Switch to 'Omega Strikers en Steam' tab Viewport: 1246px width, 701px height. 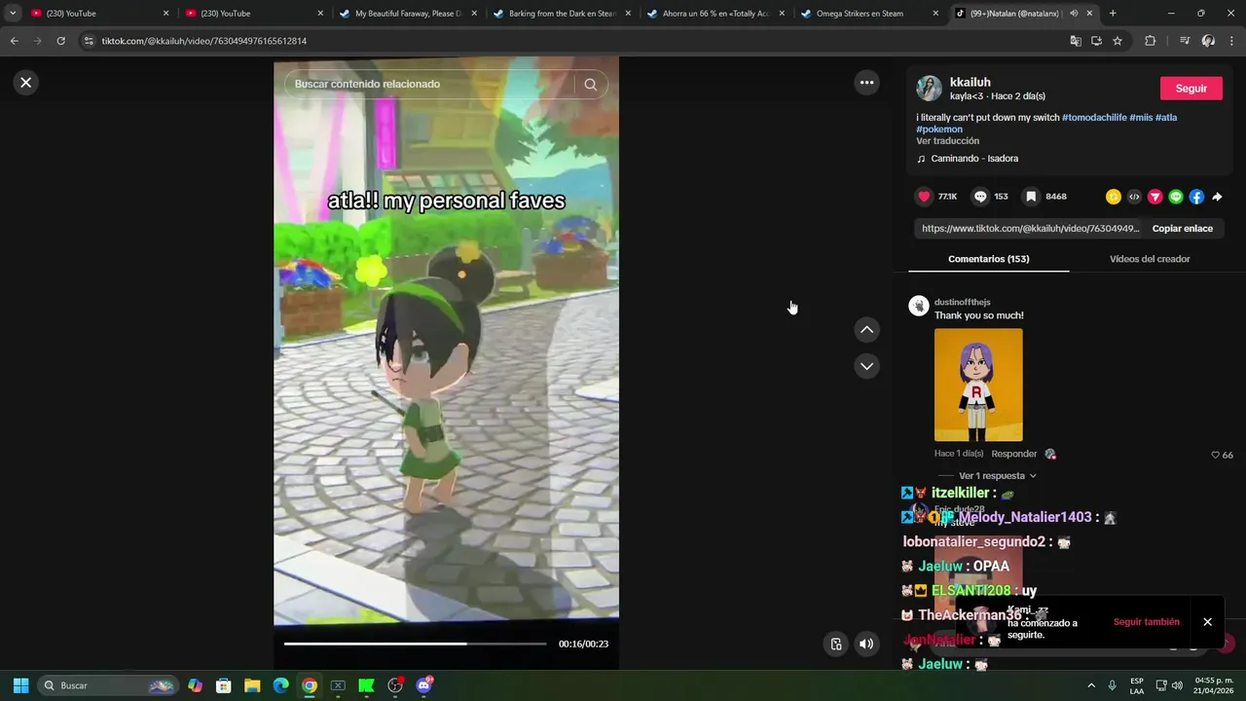pos(869,14)
